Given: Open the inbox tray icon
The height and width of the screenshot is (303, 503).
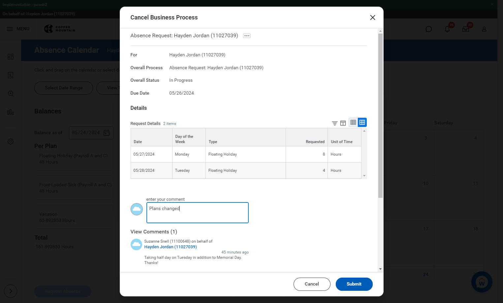Looking at the screenshot, I should point(466,29).
